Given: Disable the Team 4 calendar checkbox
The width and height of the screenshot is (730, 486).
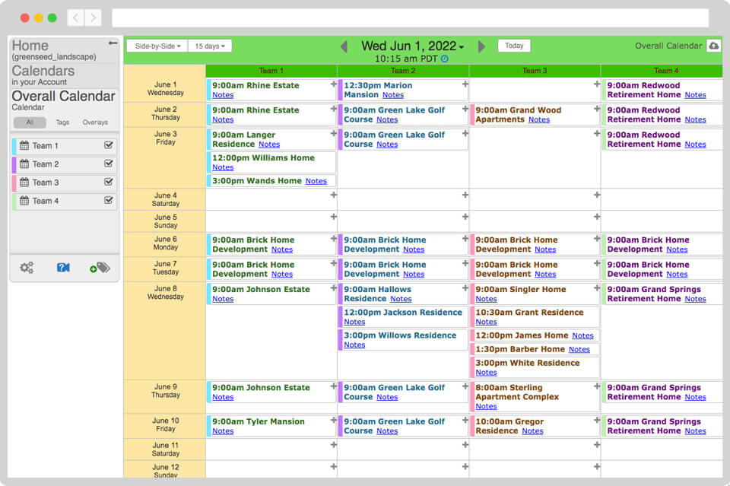Looking at the screenshot, I should click(109, 201).
